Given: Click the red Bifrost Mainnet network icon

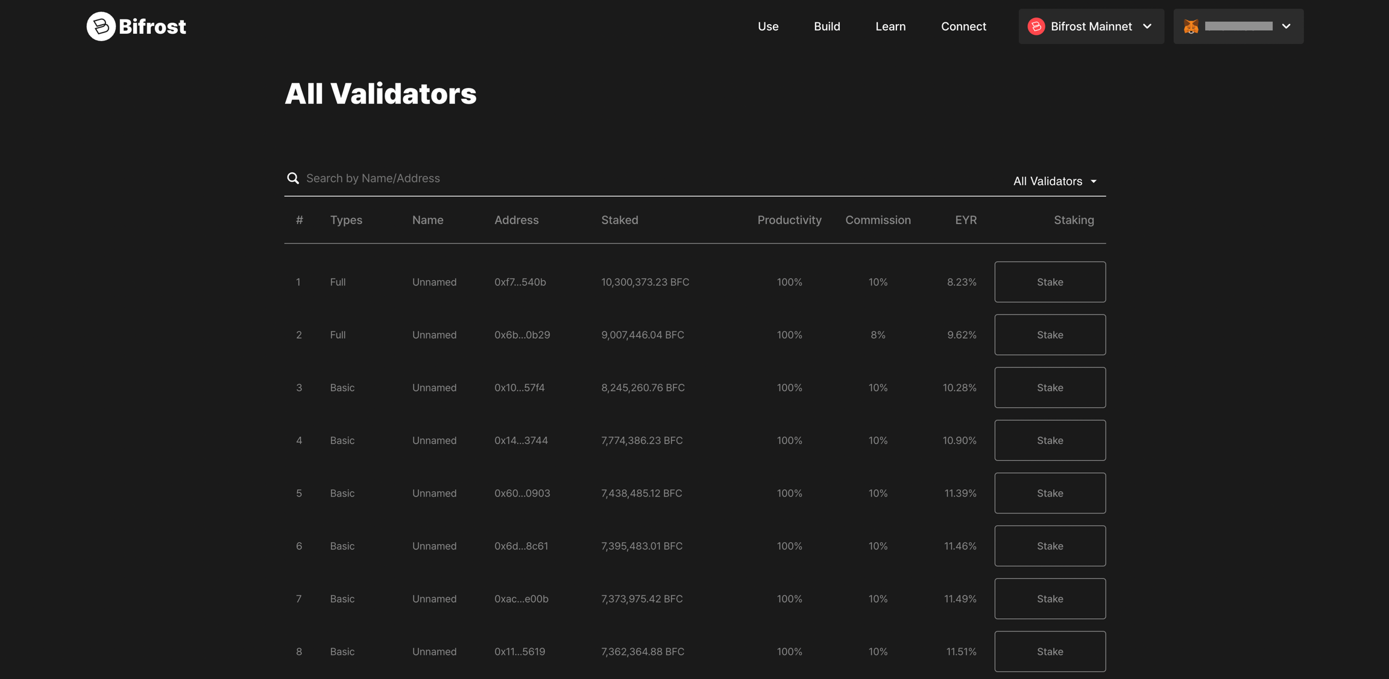Looking at the screenshot, I should pos(1036,27).
